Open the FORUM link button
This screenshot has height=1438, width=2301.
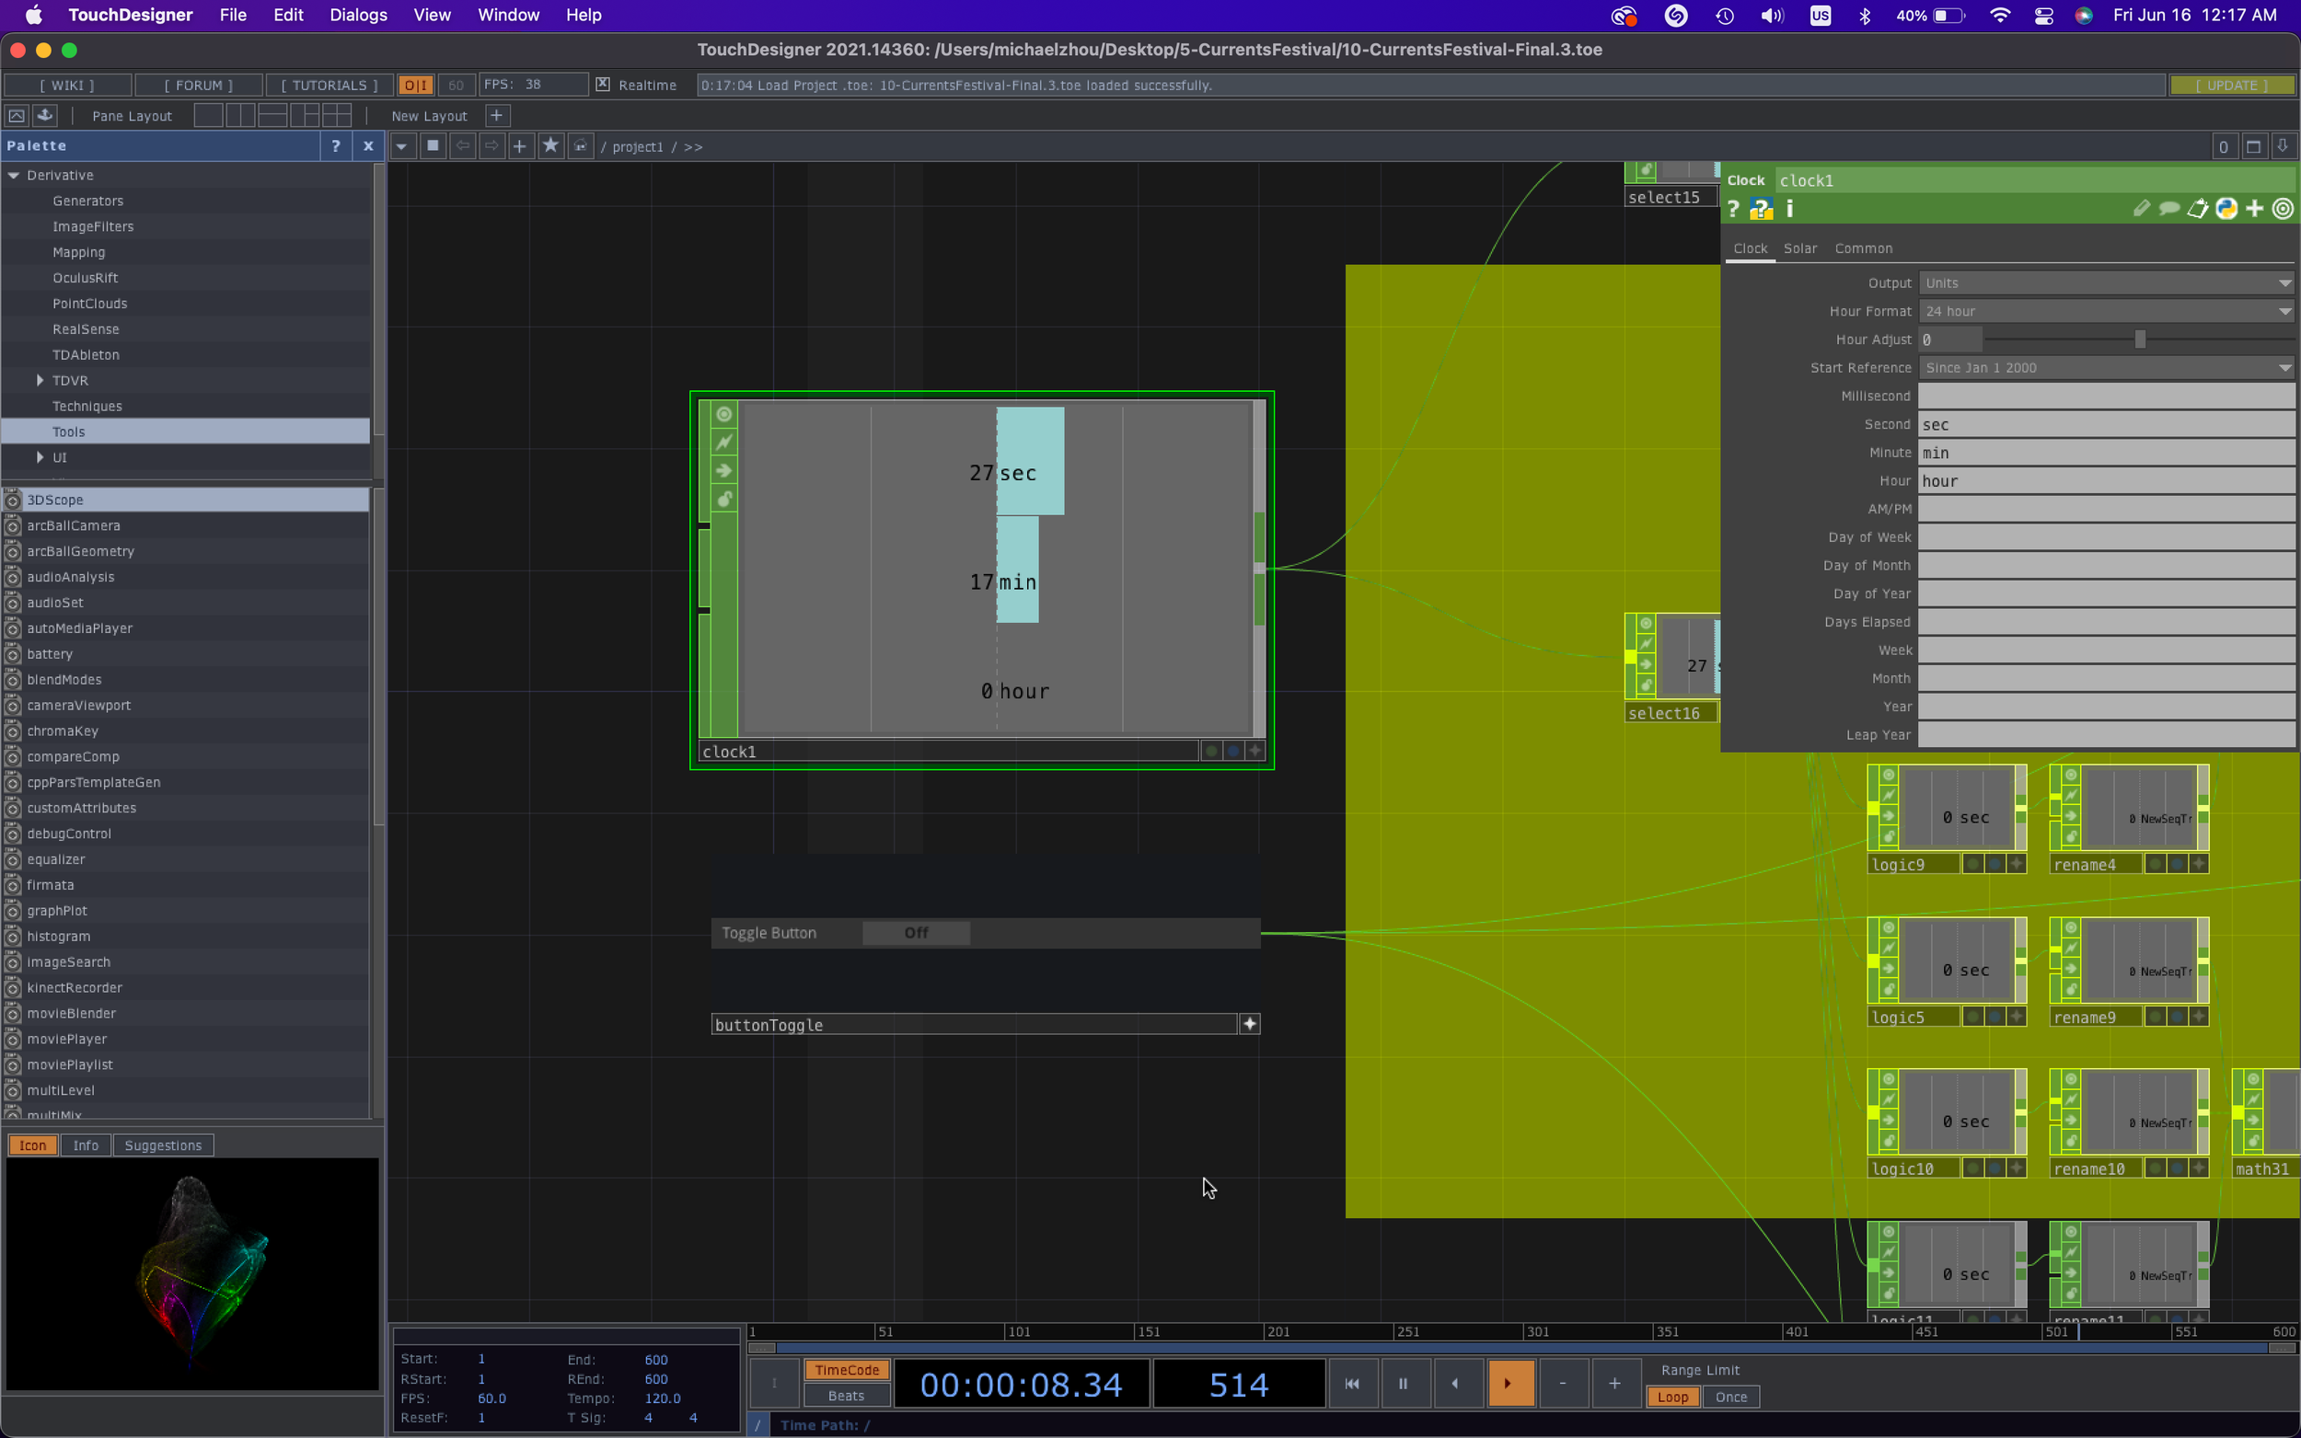click(x=199, y=86)
